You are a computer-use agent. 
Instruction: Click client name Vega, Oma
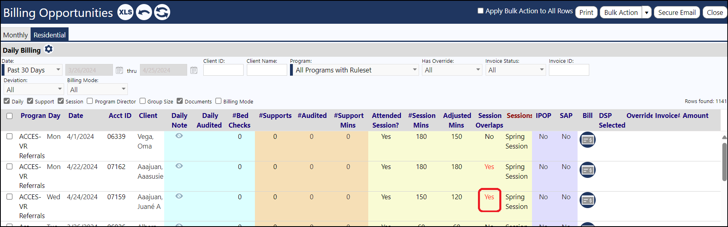[x=146, y=141]
